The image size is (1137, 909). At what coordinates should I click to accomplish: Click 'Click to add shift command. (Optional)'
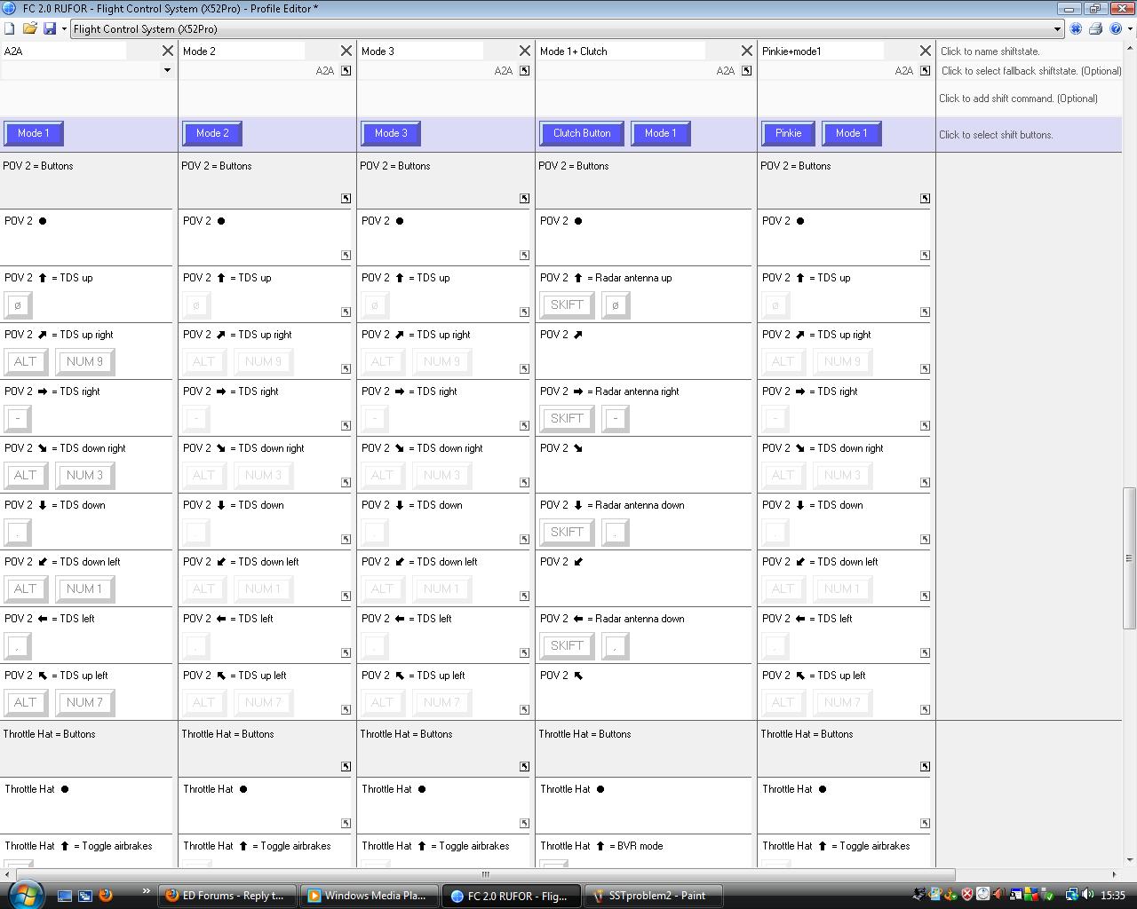[x=1018, y=99]
